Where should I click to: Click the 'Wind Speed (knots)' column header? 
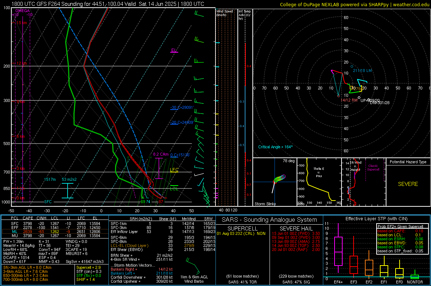tap(225, 13)
